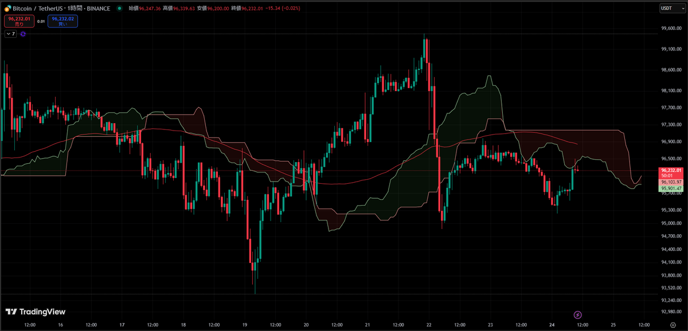
Task: Click the 96,900.00 price axis label
Action: point(671,141)
